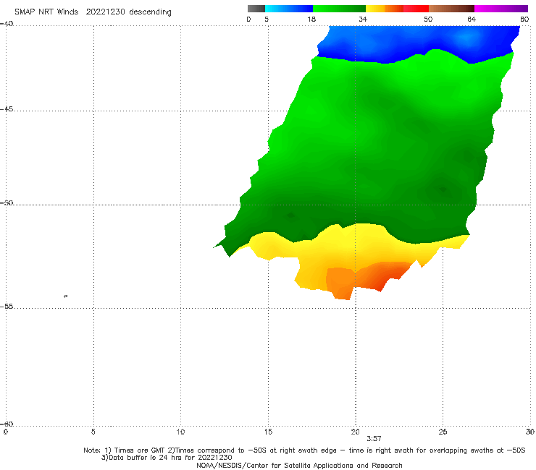Click the yellow-orange segment of the color bar
The height and width of the screenshot is (470, 536).
[385, 9]
